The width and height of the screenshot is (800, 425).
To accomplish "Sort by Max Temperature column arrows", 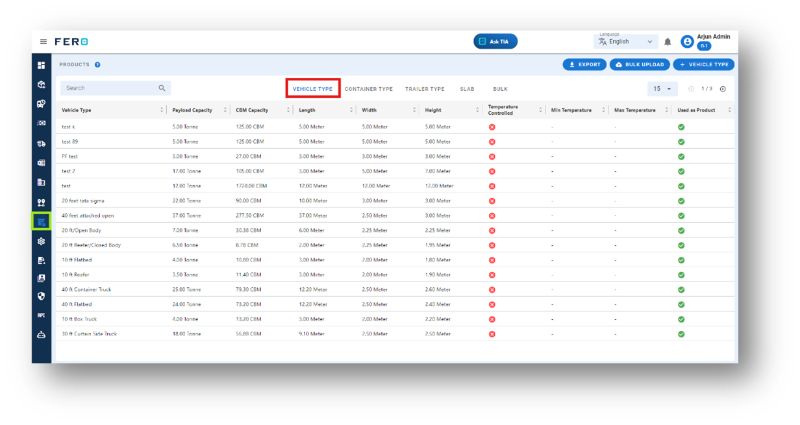I will [666, 110].
